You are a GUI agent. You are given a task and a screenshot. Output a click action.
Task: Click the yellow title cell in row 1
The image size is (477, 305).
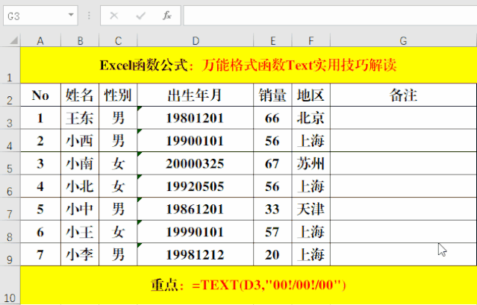[248, 65]
